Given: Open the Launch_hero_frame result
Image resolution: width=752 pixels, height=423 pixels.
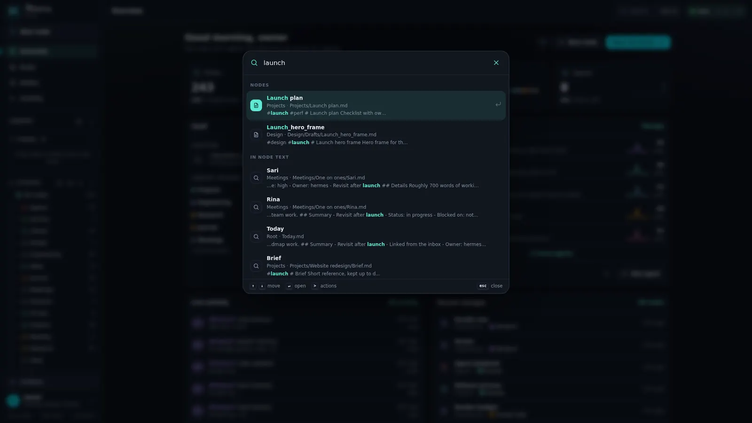Looking at the screenshot, I should tap(376, 134).
